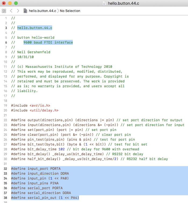188x203 pixels.
Task: Click the yellow minimize window button
Action: tap(10, 3)
